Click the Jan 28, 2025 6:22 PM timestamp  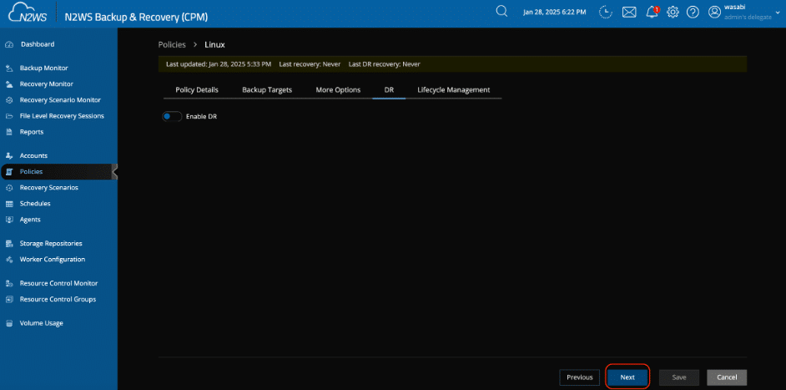coord(554,12)
